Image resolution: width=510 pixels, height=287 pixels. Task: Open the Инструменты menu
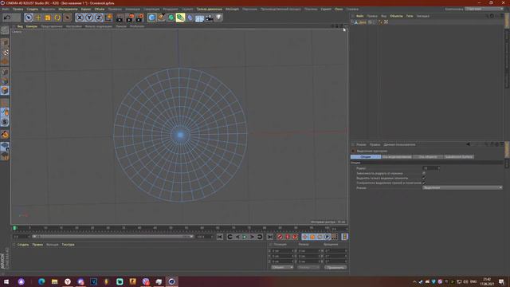[68, 9]
